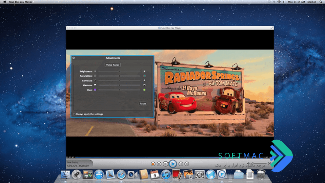Screen dimensions: 325x183
Task: Open Address Book in the dock
Action: [x=144, y=175]
